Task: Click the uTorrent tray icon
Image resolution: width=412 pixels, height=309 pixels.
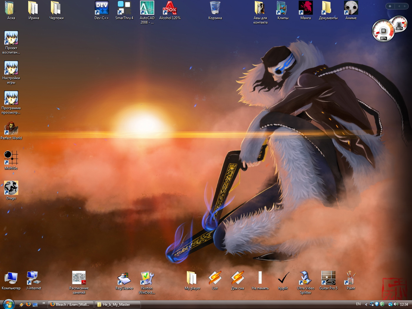Action: coord(382,304)
